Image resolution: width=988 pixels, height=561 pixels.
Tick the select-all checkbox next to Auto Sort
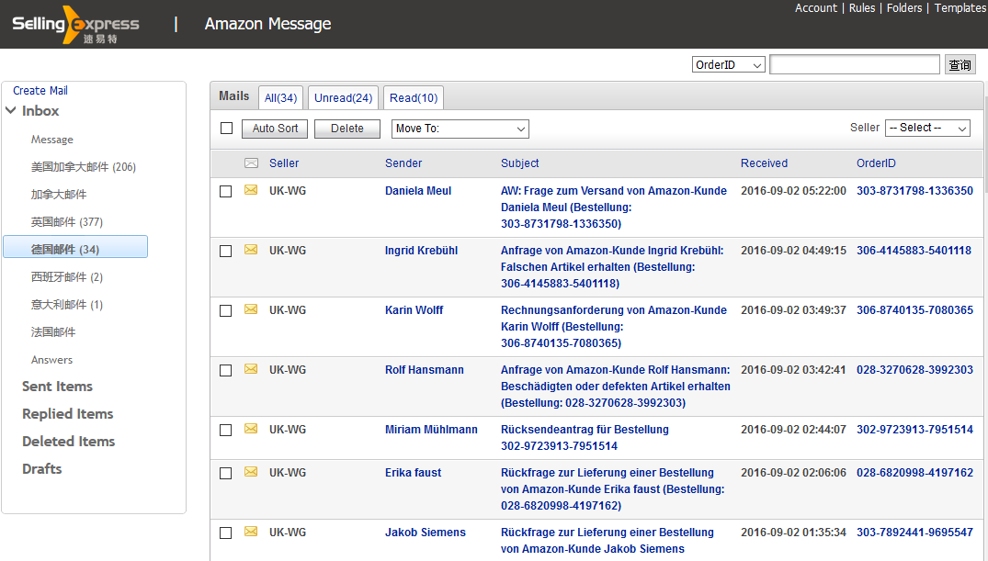(x=227, y=129)
